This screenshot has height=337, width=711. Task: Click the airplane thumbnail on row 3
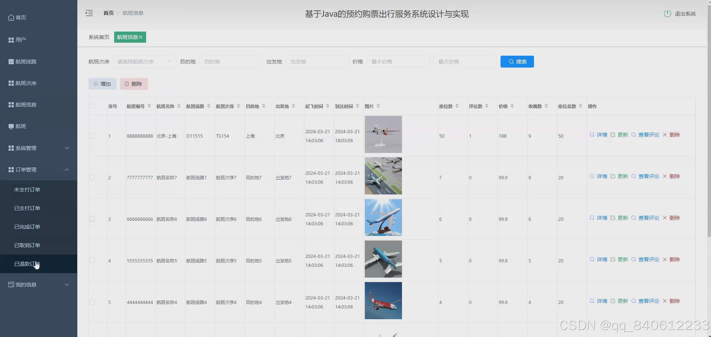coord(383,217)
